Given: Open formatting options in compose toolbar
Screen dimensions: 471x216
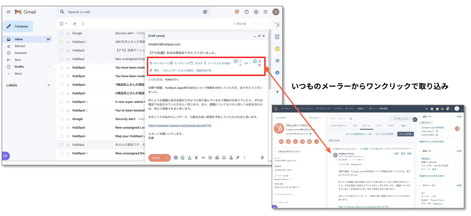Looking at the screenshot, I should coord(189,158).
